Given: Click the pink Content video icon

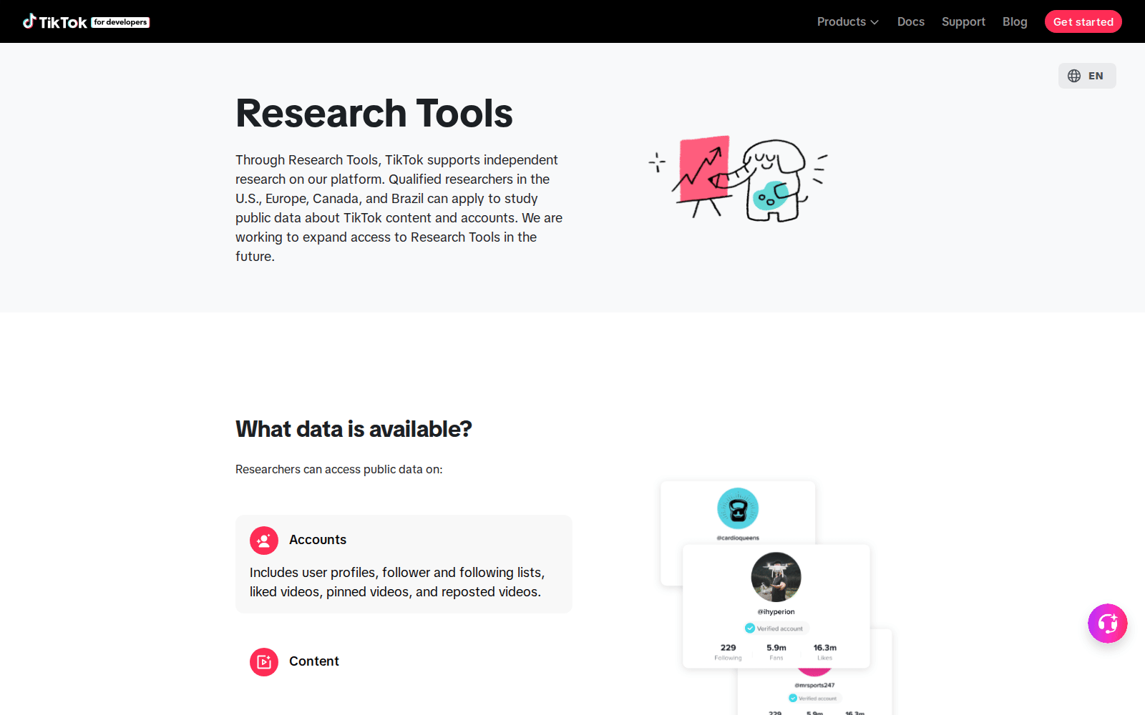Looking at the screenshot, I should (x=264, y=662).
